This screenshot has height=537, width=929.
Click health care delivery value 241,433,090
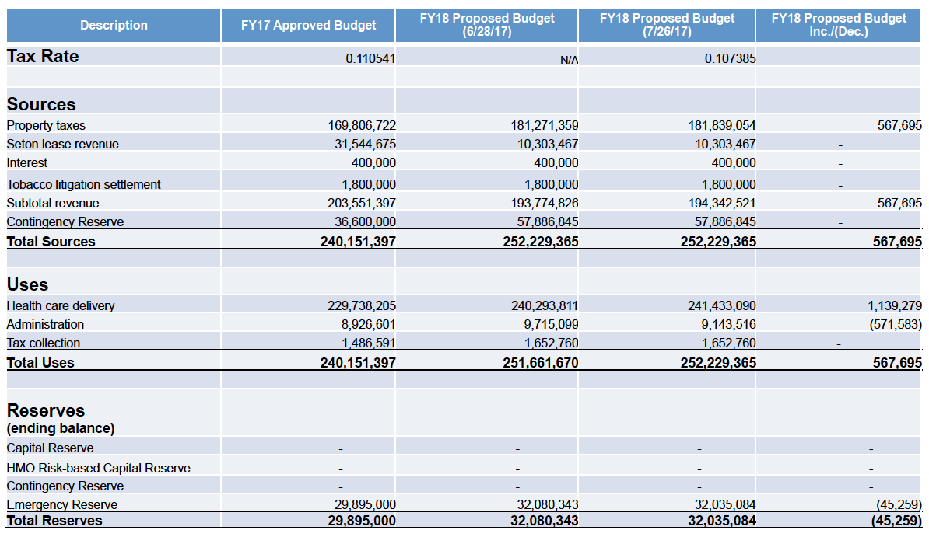(721, 306)
